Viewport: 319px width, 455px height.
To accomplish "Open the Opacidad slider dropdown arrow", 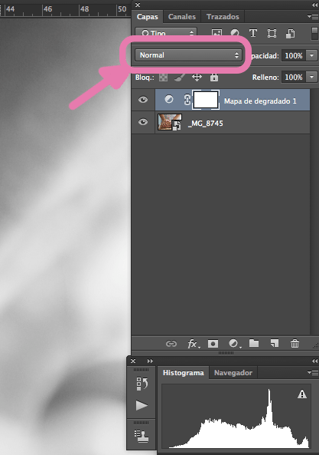I will [312, 55].
